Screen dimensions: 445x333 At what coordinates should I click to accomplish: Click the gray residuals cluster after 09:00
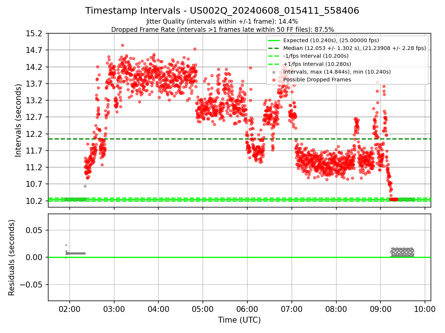402,252
